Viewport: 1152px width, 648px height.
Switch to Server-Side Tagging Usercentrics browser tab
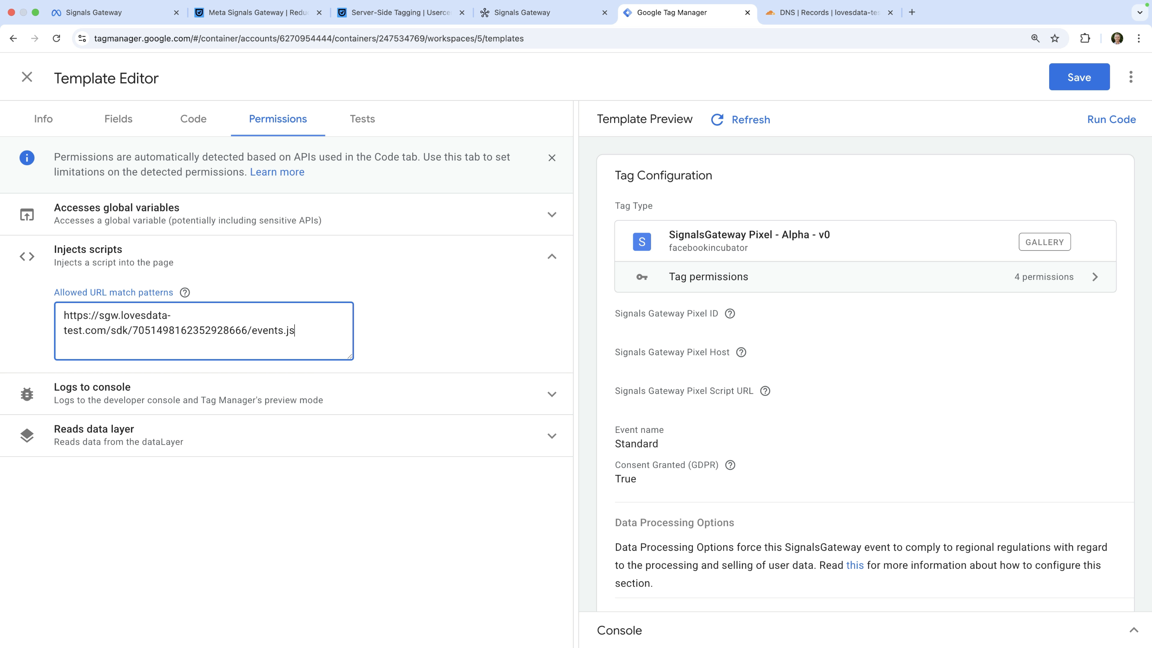[x=401, y=13]
